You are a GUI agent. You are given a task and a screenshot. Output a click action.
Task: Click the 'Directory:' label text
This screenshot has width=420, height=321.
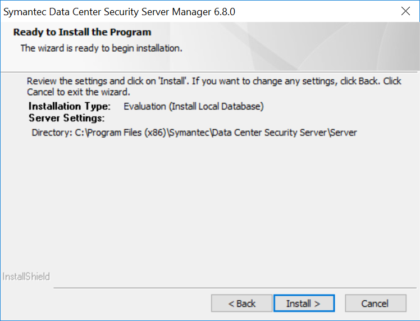click(52, 133)
